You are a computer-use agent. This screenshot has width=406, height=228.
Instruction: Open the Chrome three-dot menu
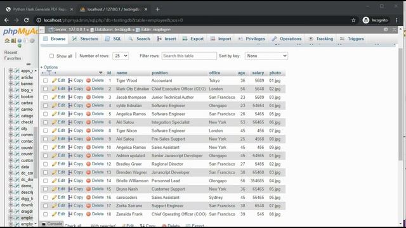pos(396,20)
